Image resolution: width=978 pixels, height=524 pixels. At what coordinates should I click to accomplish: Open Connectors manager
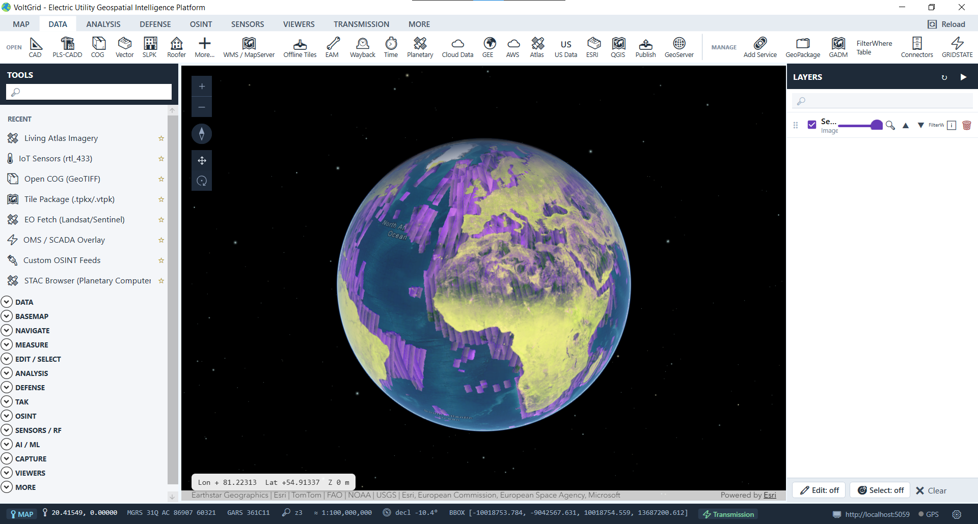click(x=917, y=47)
